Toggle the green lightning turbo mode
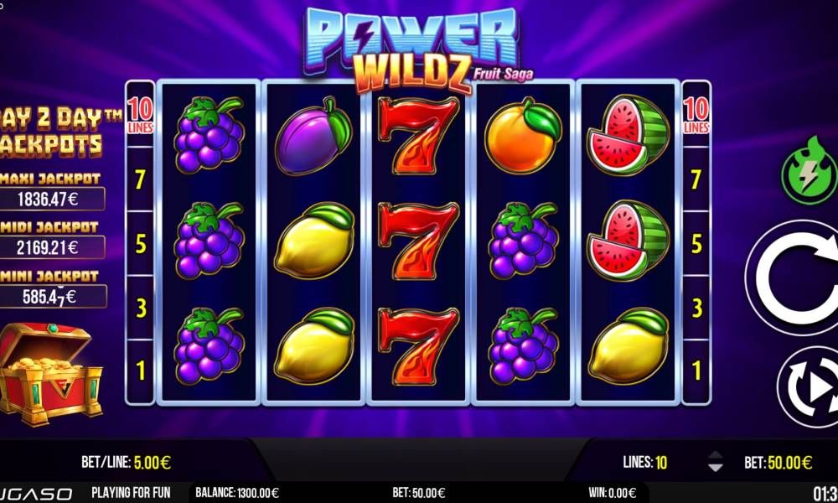This screenshot has height=503, width=838. point(810,172)
